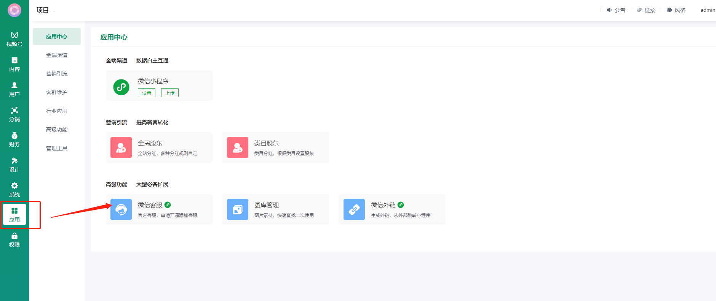Viewport: 716px width, 301px height.
Task: Open the 系统 gear section
Action: (14, 190)
